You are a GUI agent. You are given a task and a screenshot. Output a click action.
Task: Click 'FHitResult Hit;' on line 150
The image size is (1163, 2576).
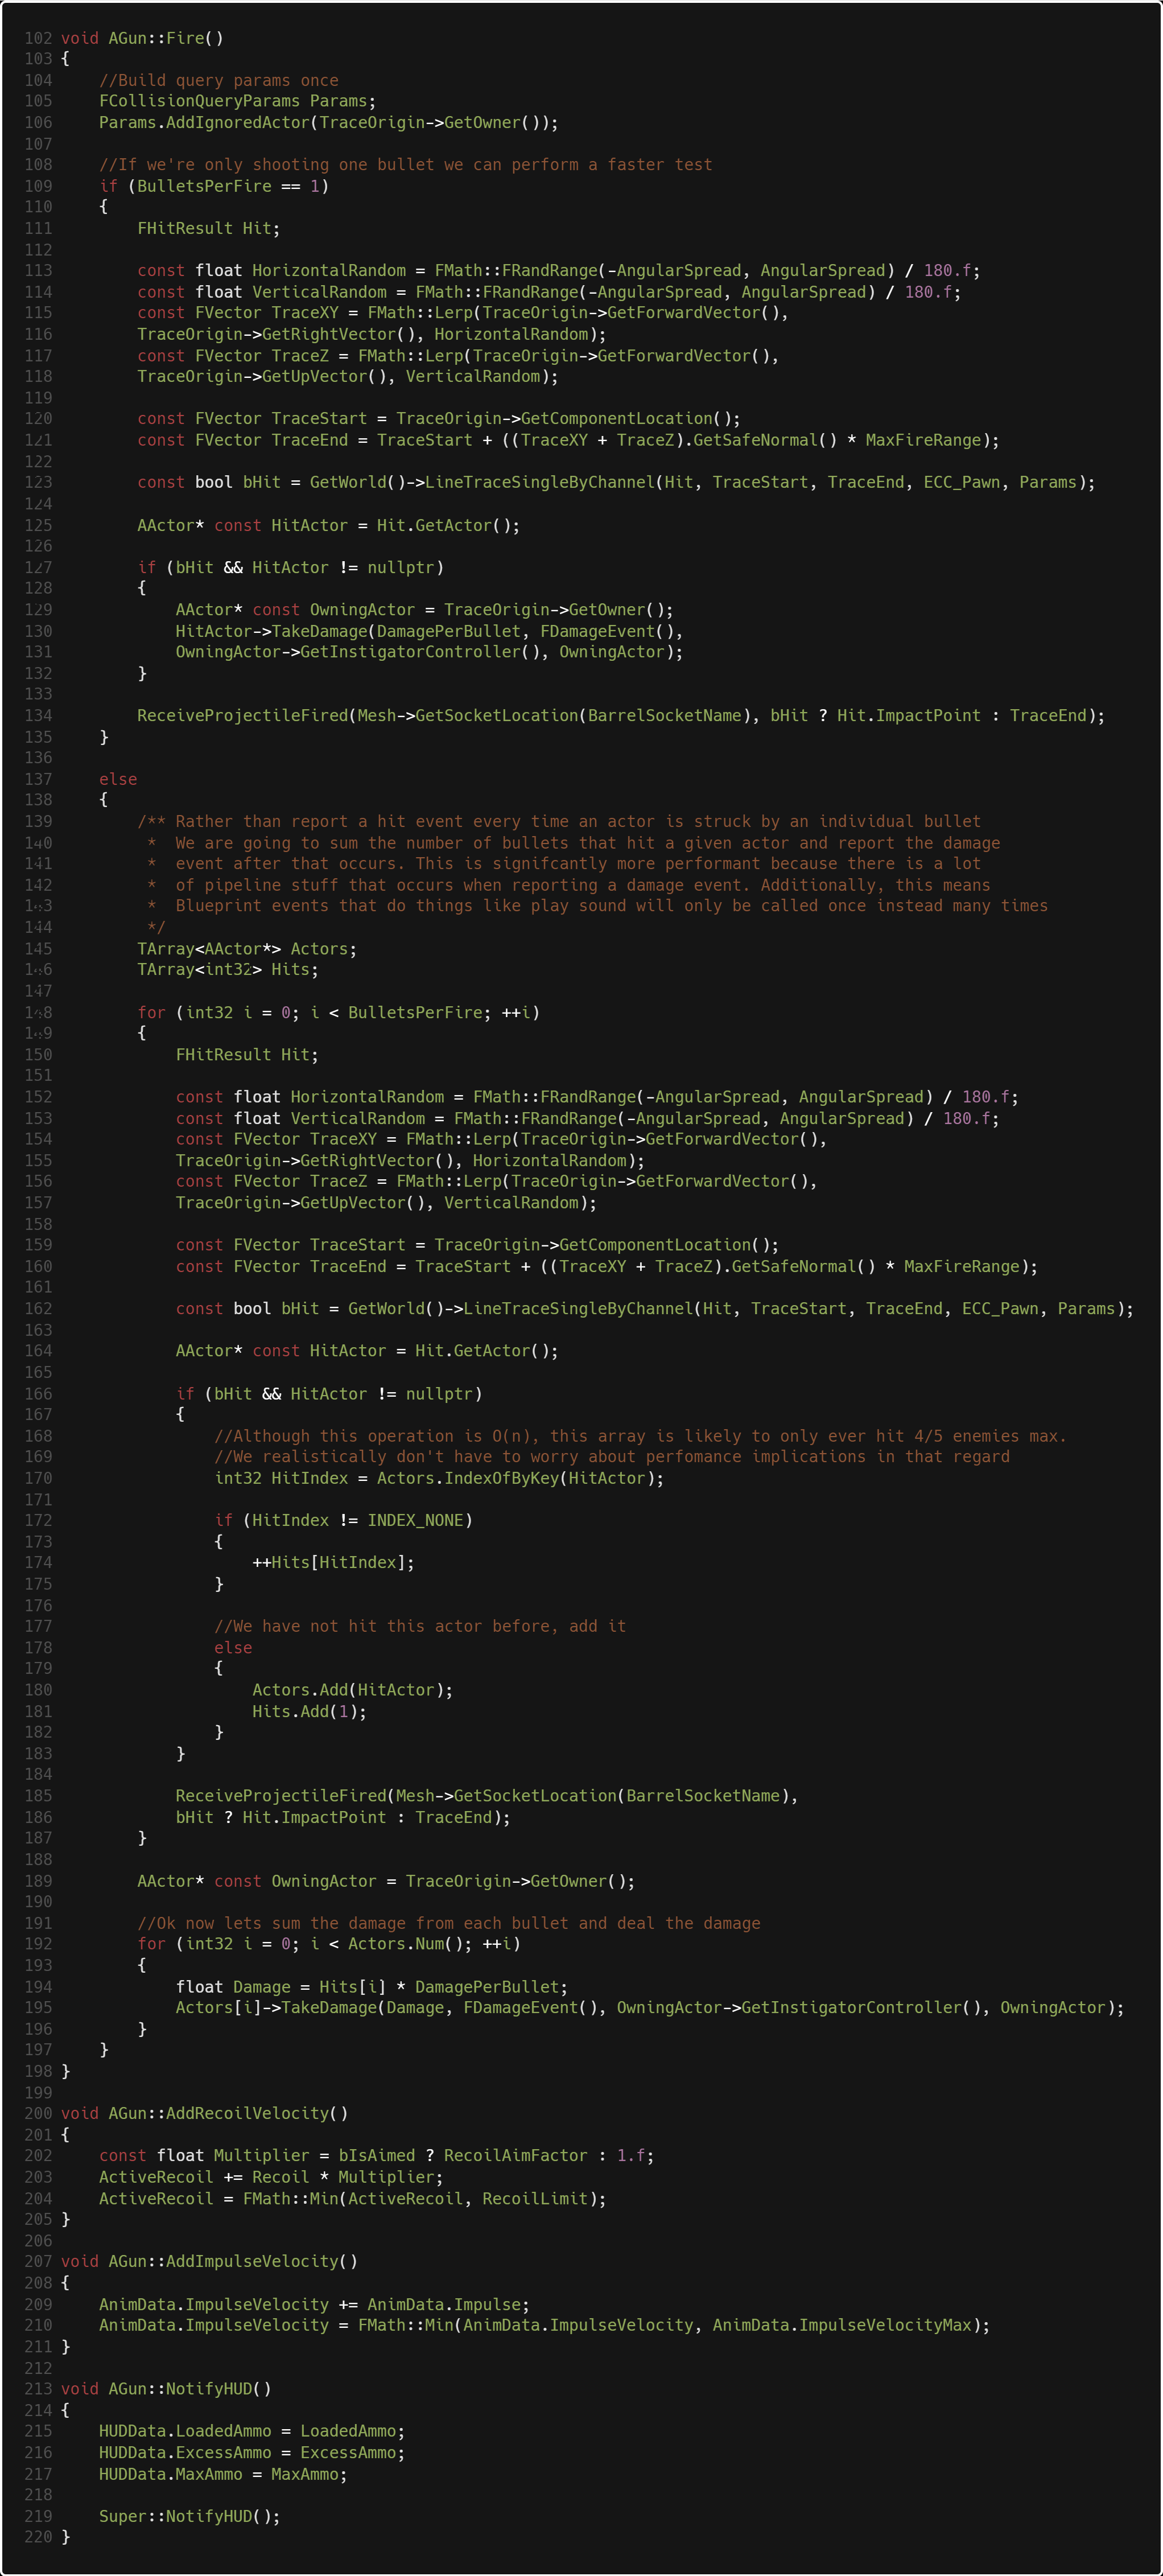pyautogui.click(x=247, y=1054)
